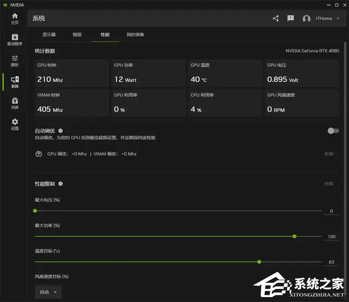The image size is (349, 302).
Task: Go to the 主页 Home sidebar icon
Action: tap(15, 19)
